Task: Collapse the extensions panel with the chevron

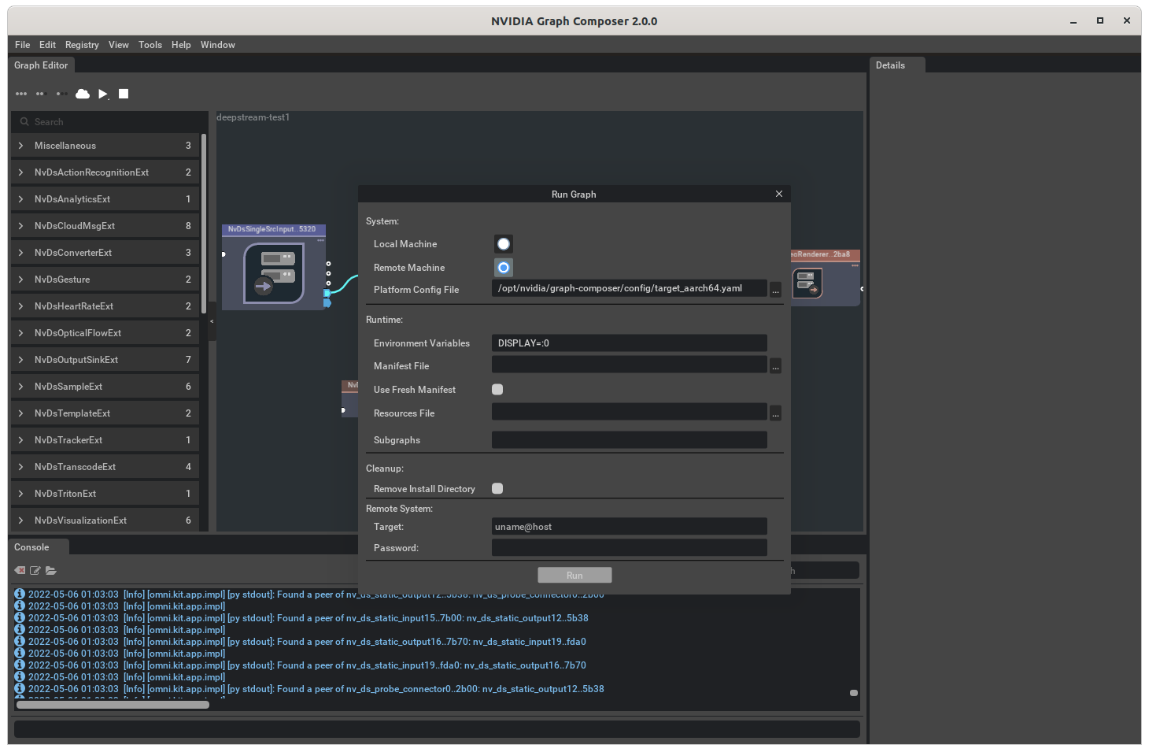Action: click(211, 320)
